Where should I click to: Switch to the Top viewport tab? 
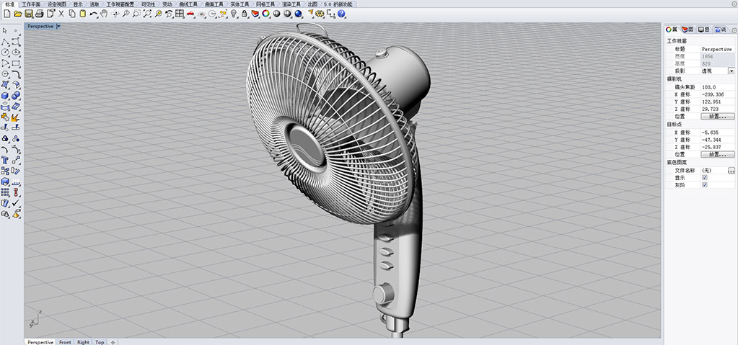coord(100,342)
